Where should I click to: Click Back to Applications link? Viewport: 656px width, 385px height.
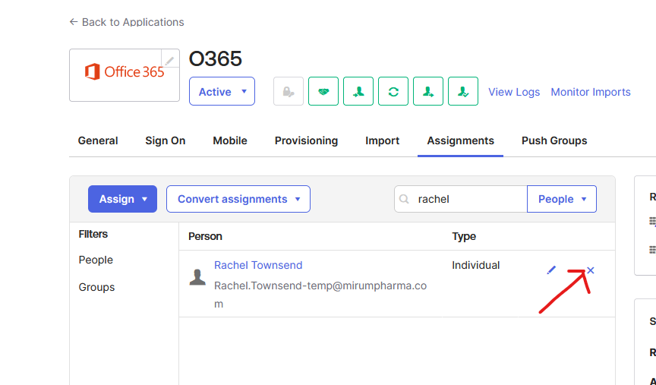pos(127,22)
